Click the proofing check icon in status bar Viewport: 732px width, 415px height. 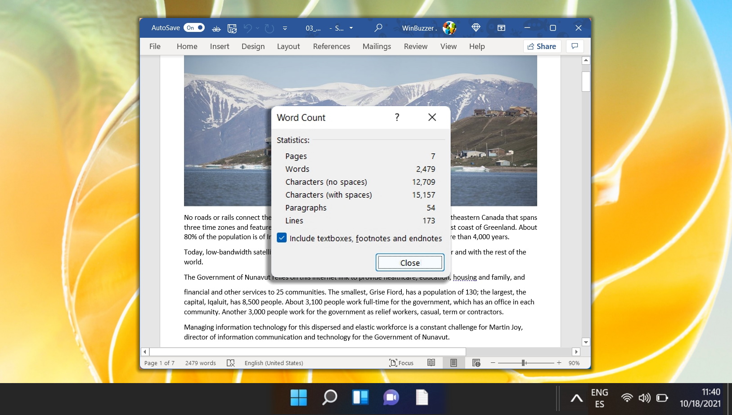pos(231,363)
